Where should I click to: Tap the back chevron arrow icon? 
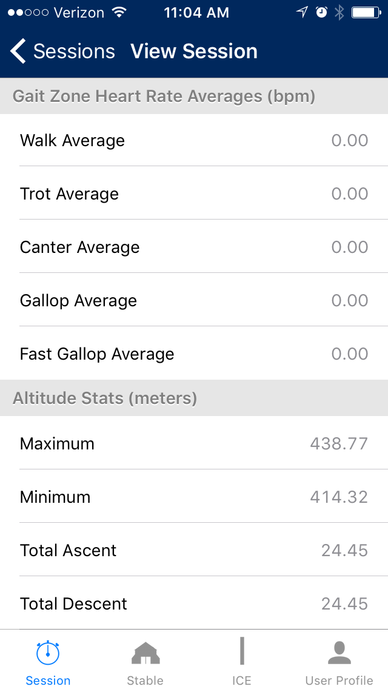(x=19, y=52)
